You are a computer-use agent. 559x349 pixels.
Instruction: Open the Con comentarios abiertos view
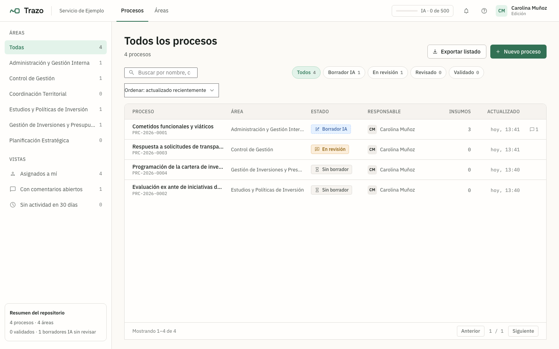point(56,189)
